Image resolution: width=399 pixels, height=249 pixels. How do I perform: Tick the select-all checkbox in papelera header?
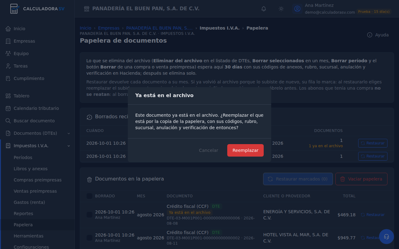coord(89,196)
